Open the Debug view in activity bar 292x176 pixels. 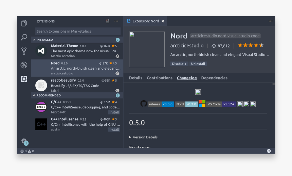pyautogui.click(x=24, y=65)
